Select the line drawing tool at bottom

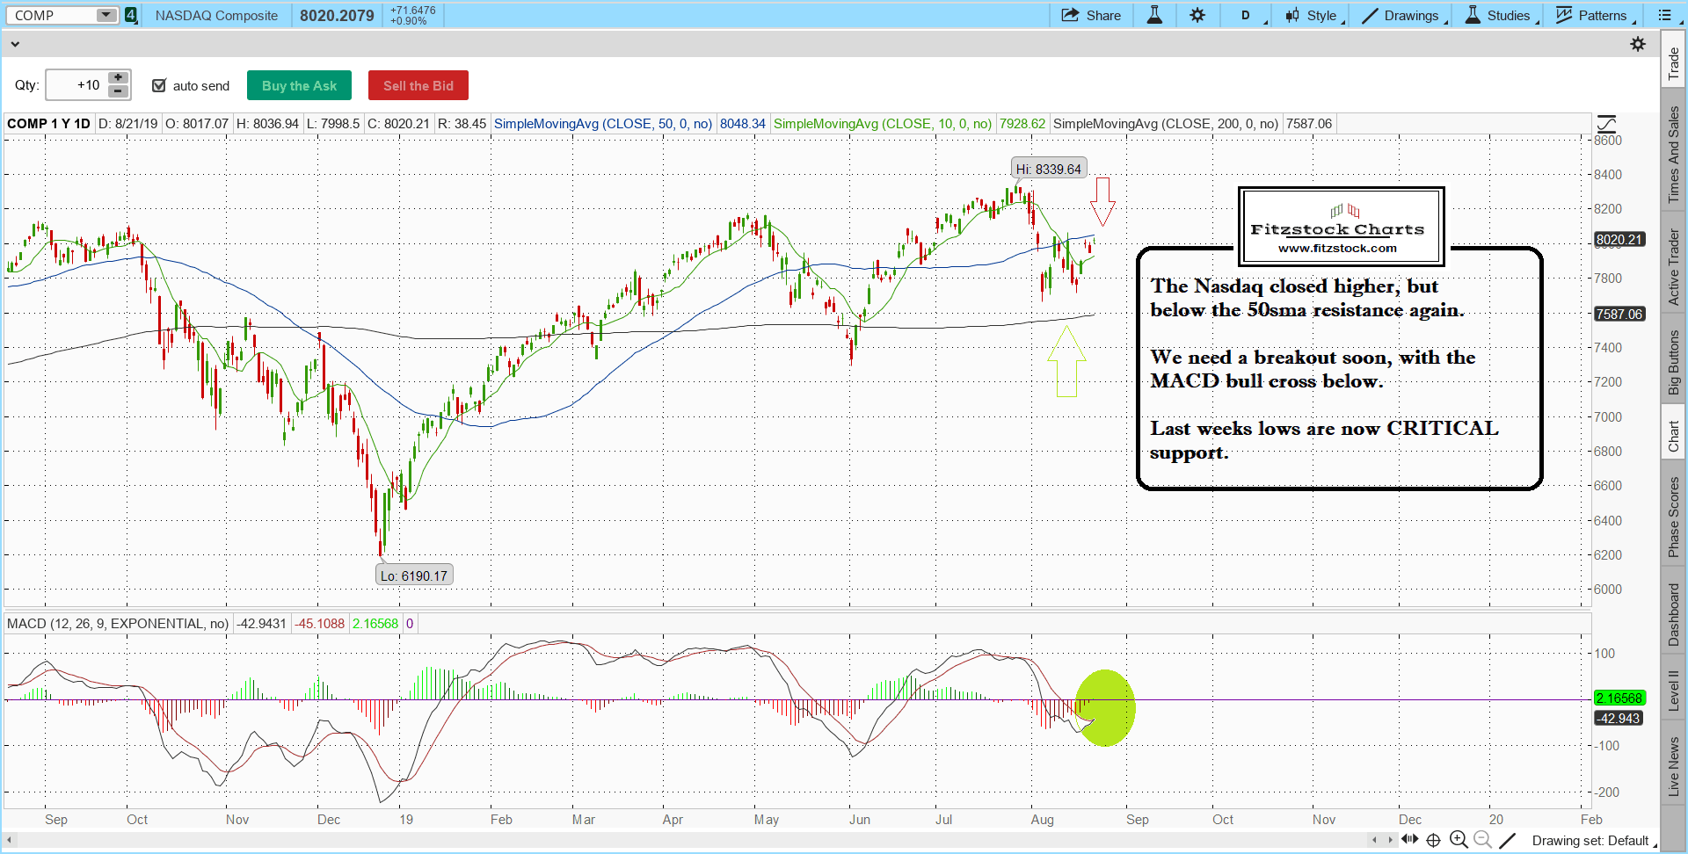(1507, 840)
